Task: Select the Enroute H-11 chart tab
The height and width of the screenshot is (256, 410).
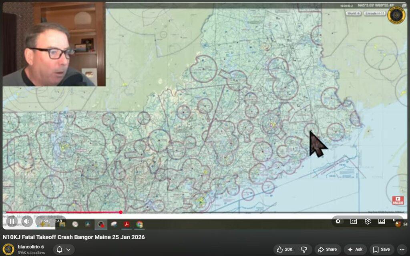Action: (375, 13)
